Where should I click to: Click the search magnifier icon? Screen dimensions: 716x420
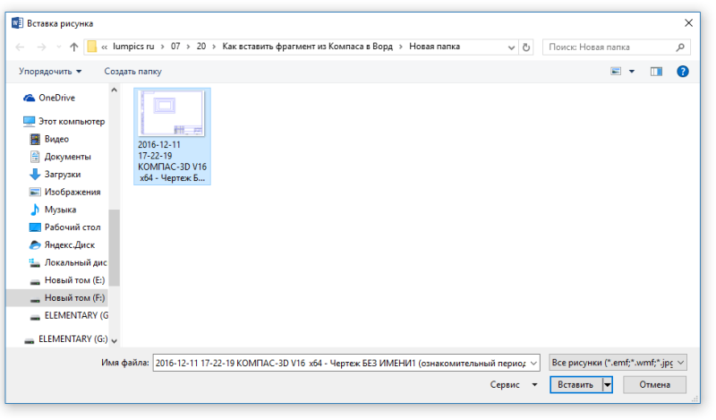click(680, 47)
